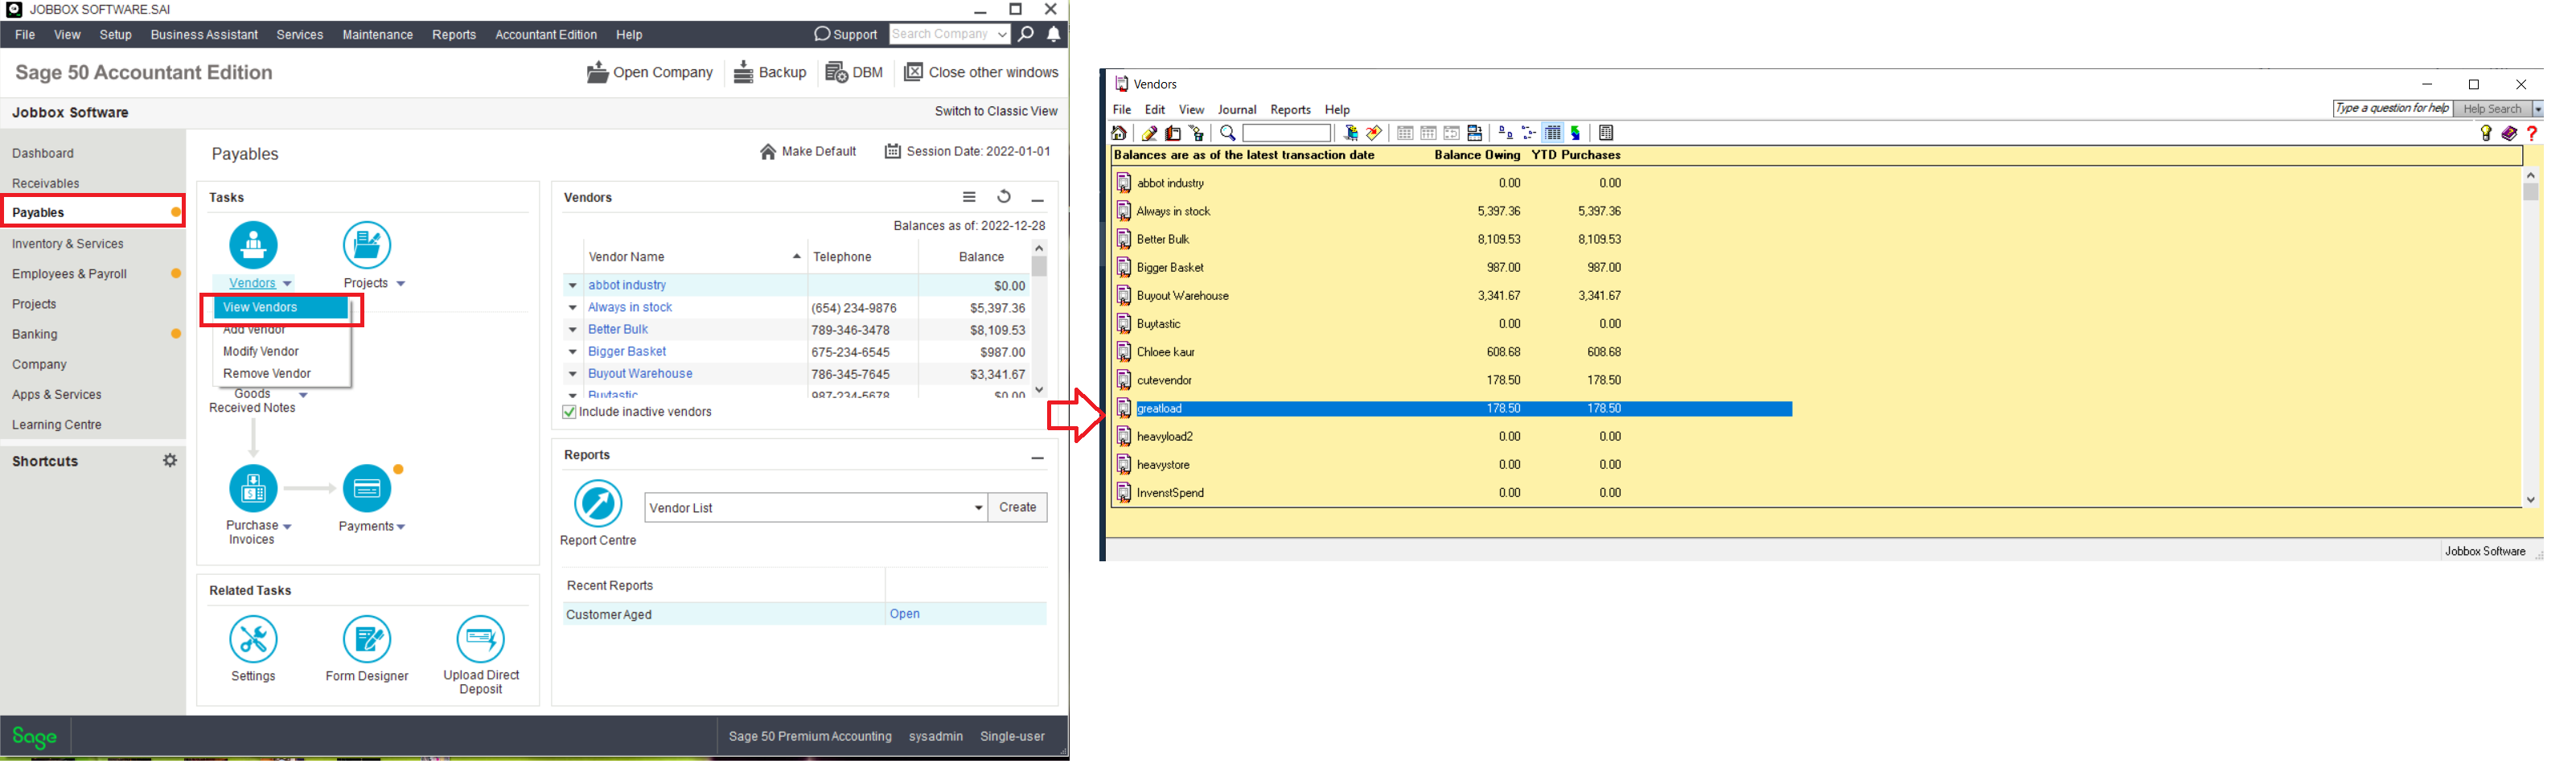Open the dropdown arrow beside abbot industry row
Screen dimensions: 2576x776
(x=573, y=286)
